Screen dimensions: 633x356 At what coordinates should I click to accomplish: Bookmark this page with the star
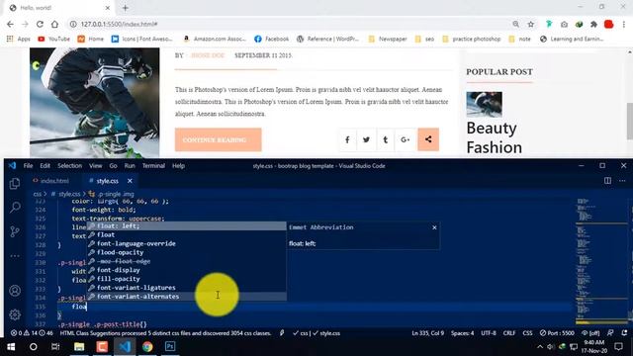pos(530,24)
